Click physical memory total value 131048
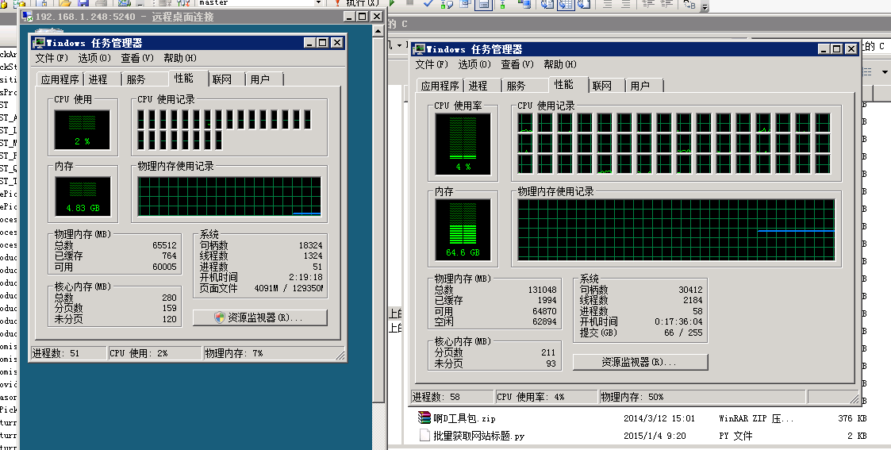The width and height of the screenshot is (891, 450). click(x=543, y=290)
